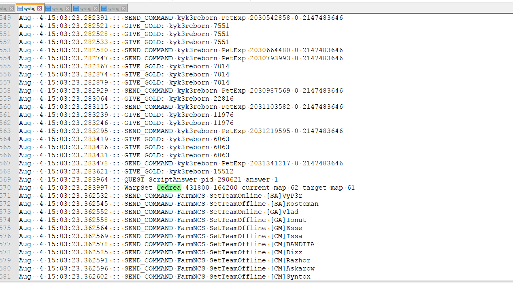
Task: Click pid value 290621
Action: [230, 180]
